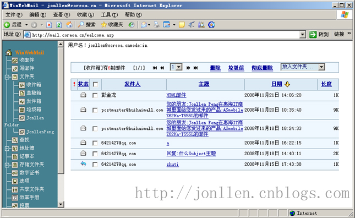Tick checkbox for the zhuti email
The height and width of the screenshot is (218, 355).
point(95,165)
